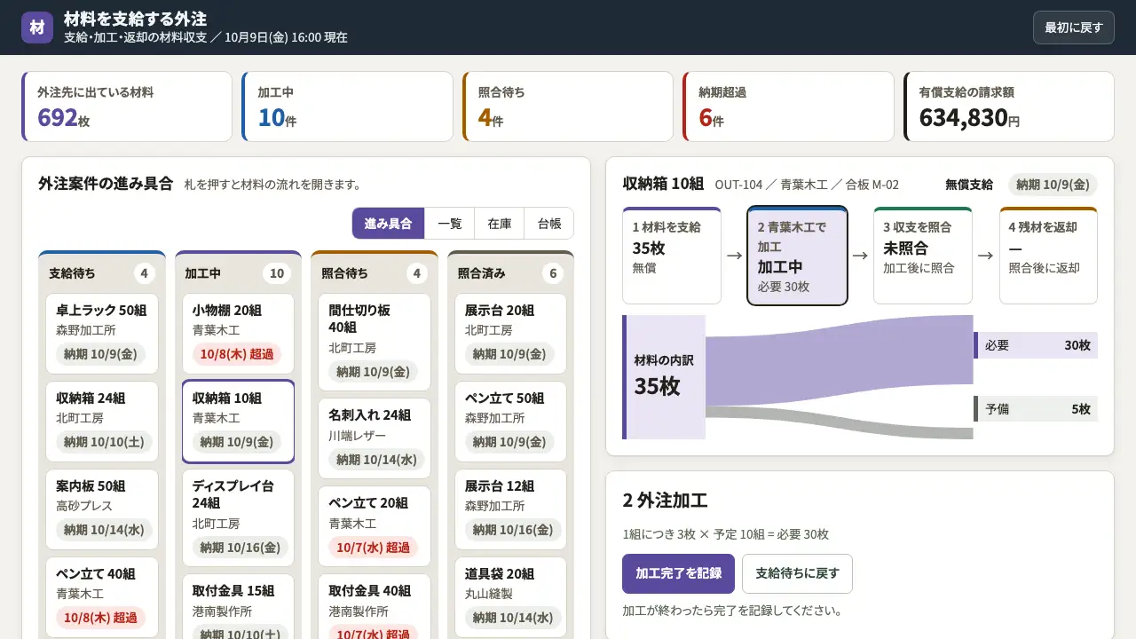Viewport: 1136px width, 639px height.
Task: Open the 卓上ラック 50組 card
Action: click(102, 334)
